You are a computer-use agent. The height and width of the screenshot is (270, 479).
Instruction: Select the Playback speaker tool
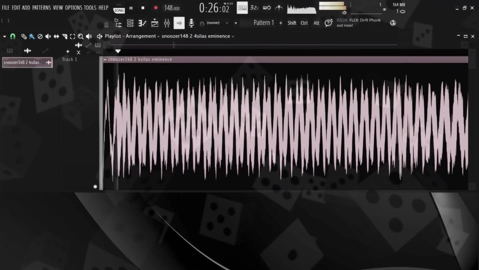pyautogui.click(x=89, y=36)
